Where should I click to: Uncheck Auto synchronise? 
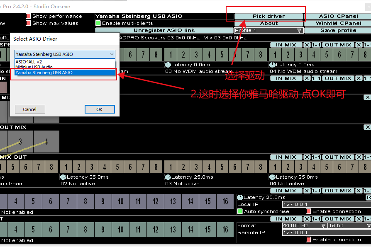(x=240, y=211)
